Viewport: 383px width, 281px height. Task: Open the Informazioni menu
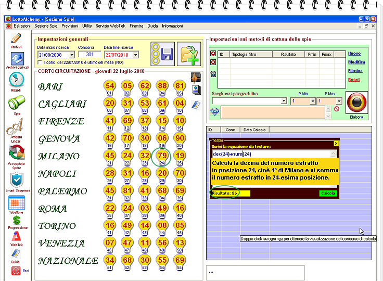pyautogui.click(x=172, y=26)
